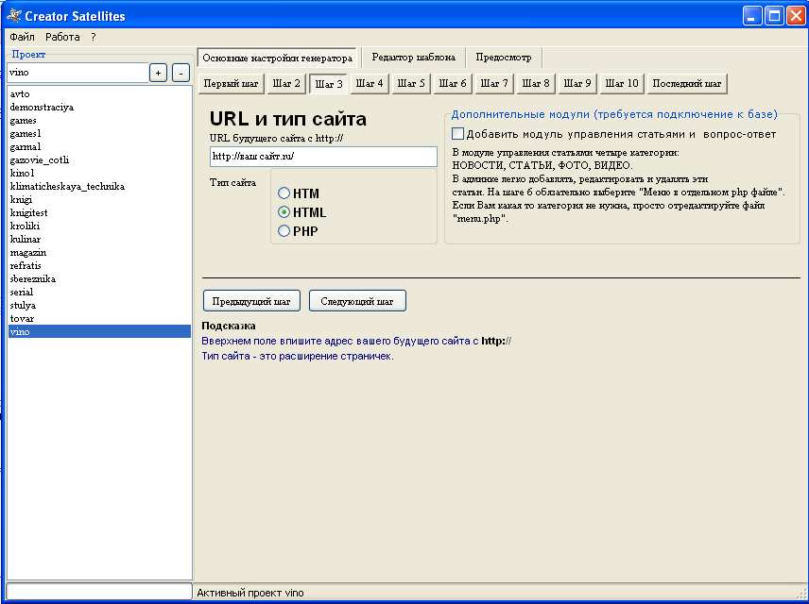Select the Шаг 3 step button
Viewport: 809px width, 604px height.
tap(329, 83)
